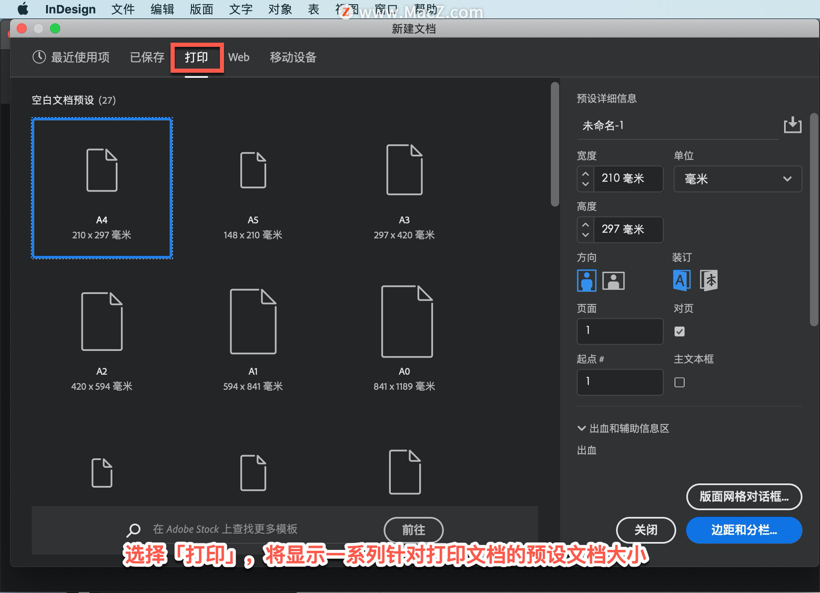Open the 移动设备 tab
Image resolution: width=820 pixels, height=593 pixels.
pyautogui.click(x=293, y=57)
